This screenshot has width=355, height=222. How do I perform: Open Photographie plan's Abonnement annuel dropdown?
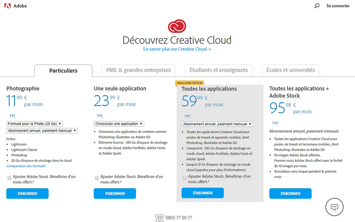pyautogui.click(x=42, y=131)
